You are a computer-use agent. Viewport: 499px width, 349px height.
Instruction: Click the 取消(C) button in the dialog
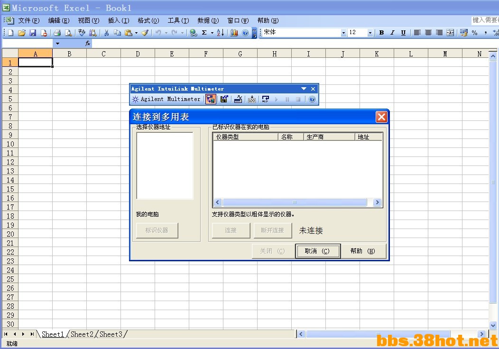[x=318, y=251]
